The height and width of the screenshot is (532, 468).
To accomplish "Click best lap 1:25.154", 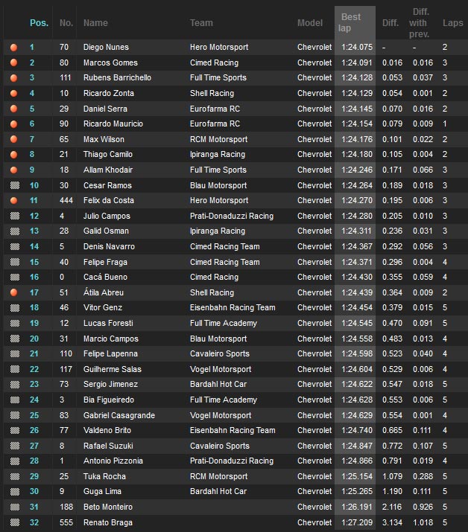I will [357, 476].
